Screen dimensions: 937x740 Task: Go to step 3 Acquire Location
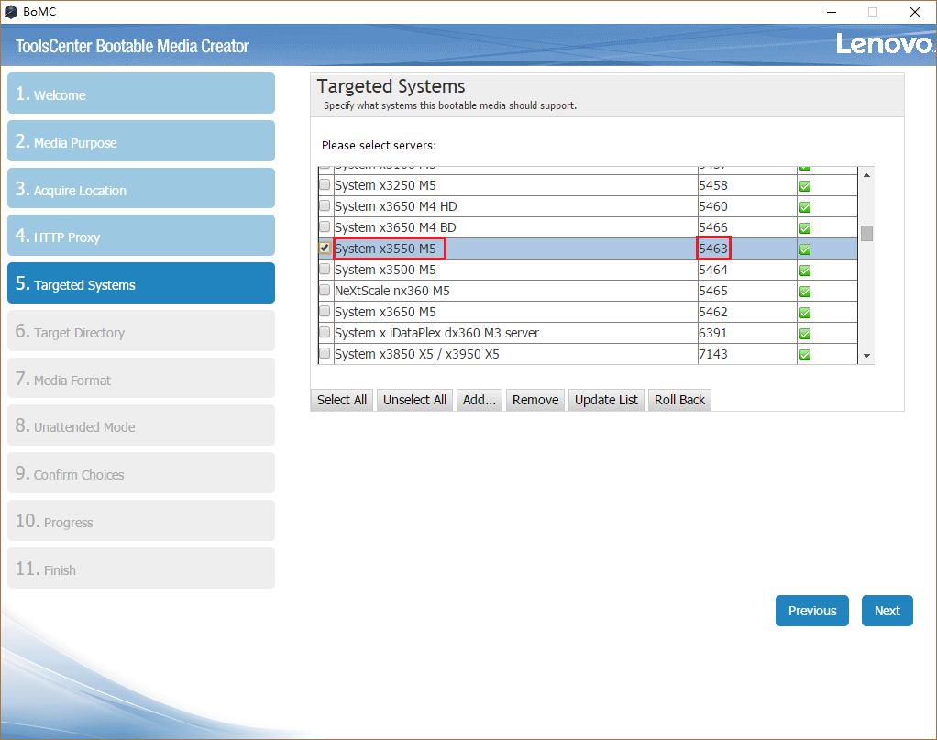141,188
